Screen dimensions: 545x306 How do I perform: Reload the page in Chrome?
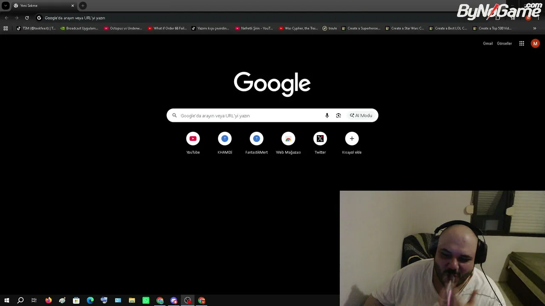point(27,18)
